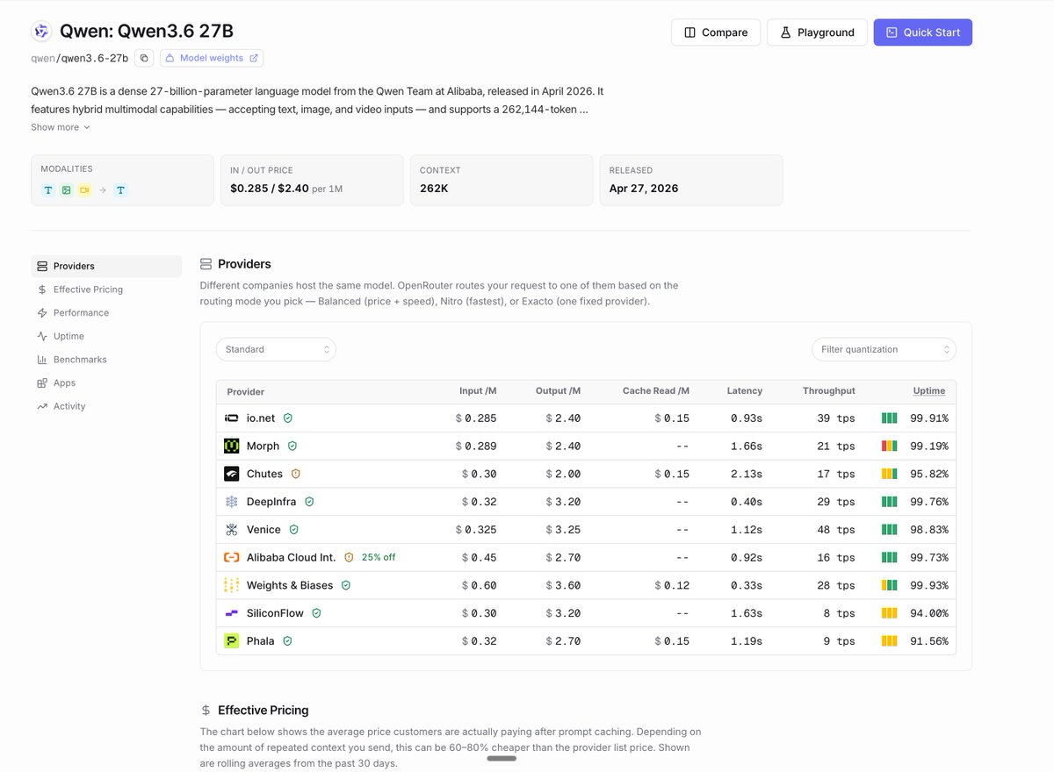Jump to the Uptime sidebar section
This screenshot has width=1054, height=772.
106,336
